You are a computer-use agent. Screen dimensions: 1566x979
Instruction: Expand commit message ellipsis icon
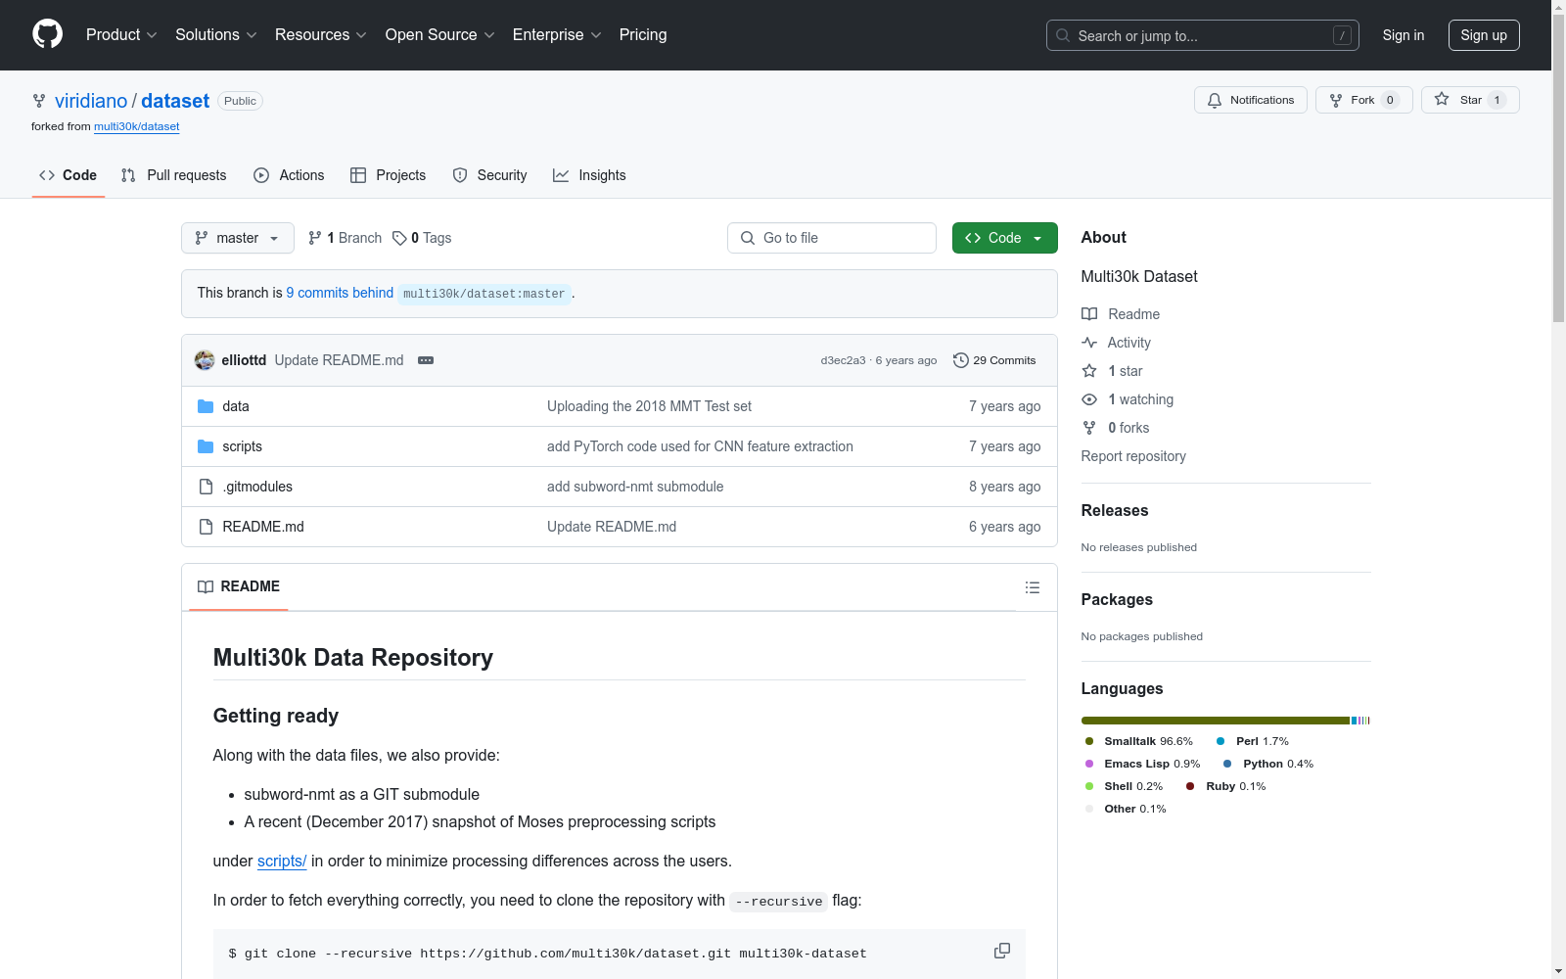pos(426,360)
